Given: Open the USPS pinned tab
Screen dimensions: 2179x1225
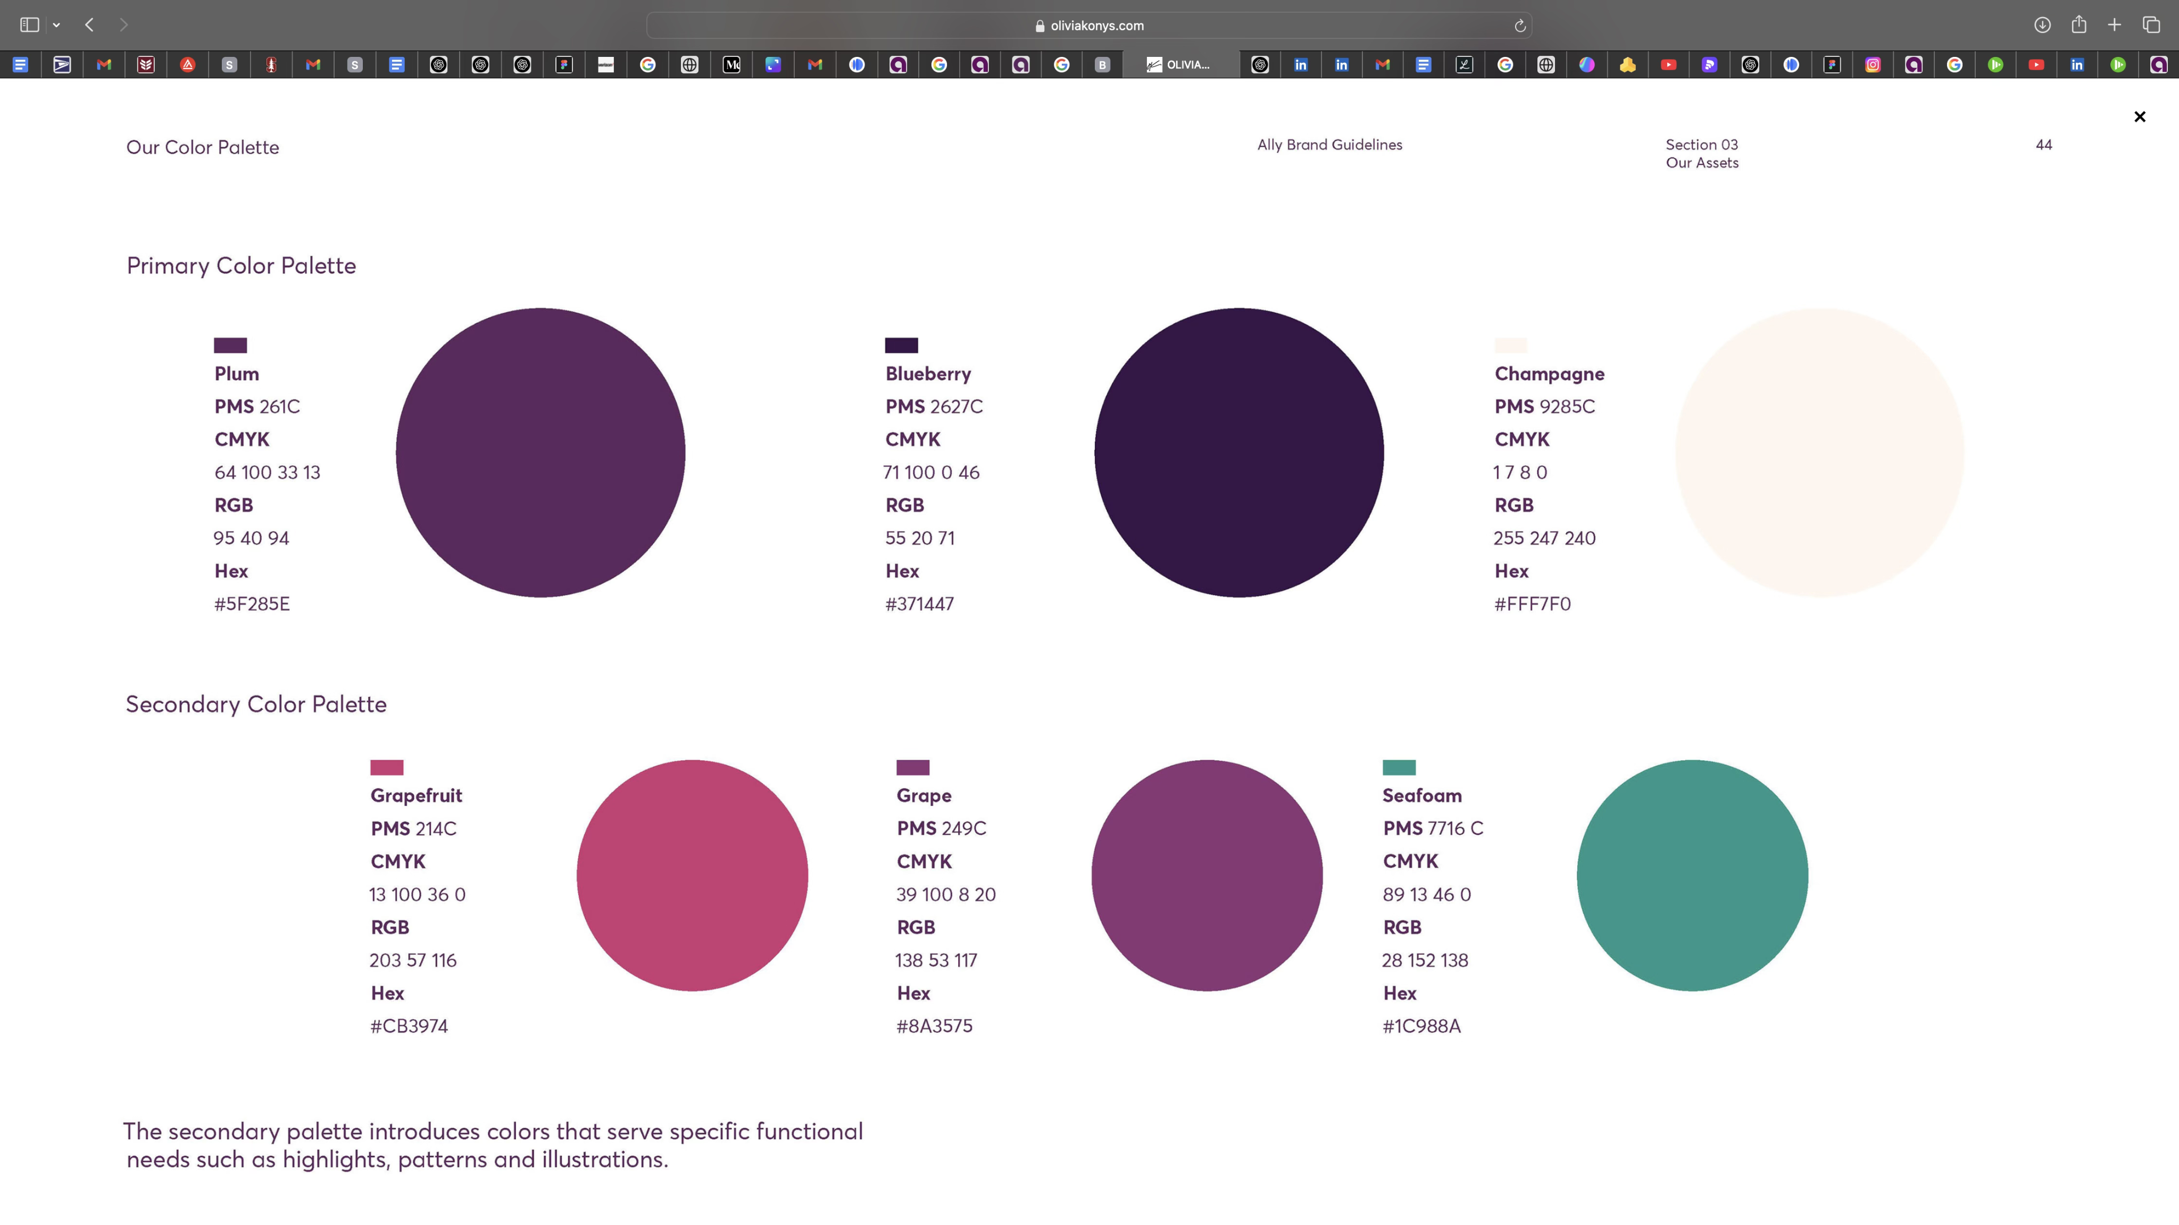Looking at the screenshot, I should coord(63,64).
